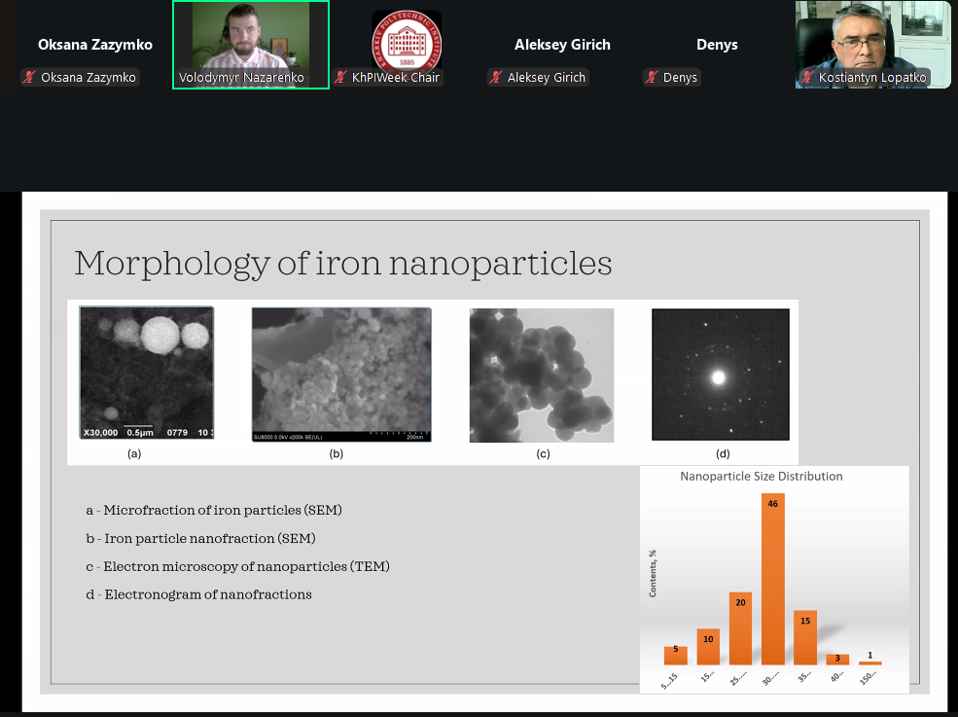Click text 'c - Electron microscopy of nanoparticles (TEM)'
Image resolution: width=958 pixels, height=717 pixels.
(237, 566)
